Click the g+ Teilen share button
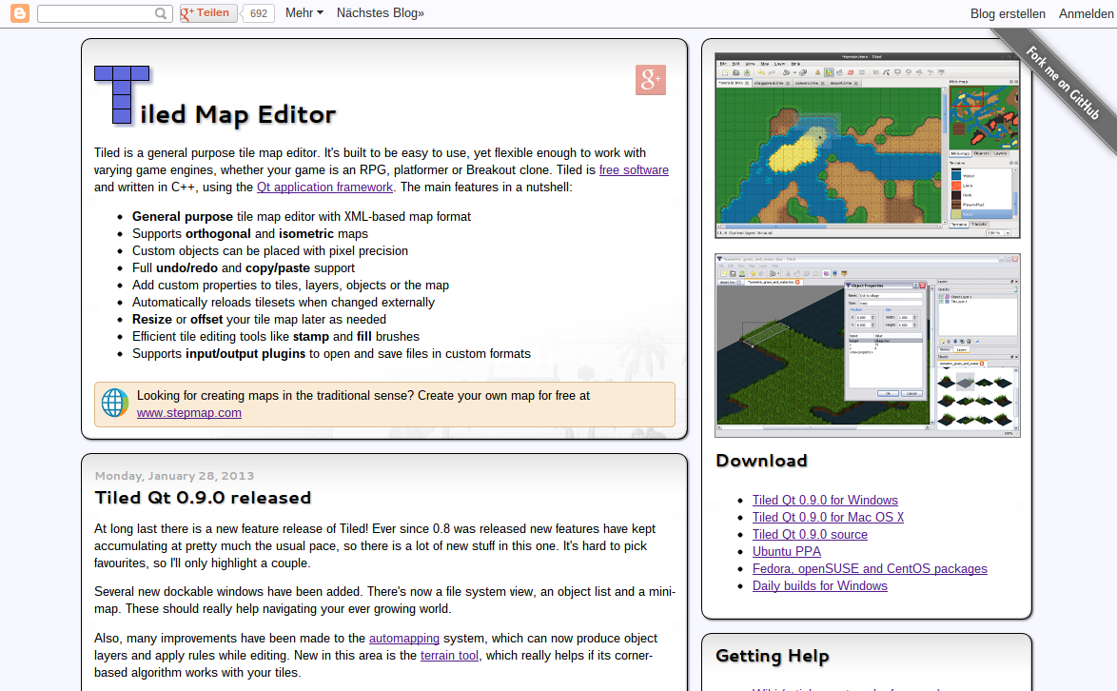The height and width of the screenshot is (691, 1117). click(208, 12)
